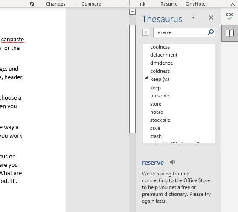Select the synonym save

(155, 128)
